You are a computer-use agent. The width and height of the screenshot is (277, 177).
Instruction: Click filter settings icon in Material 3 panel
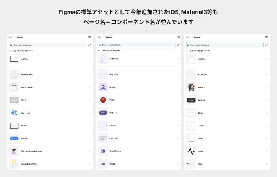(x=178, y=45)
